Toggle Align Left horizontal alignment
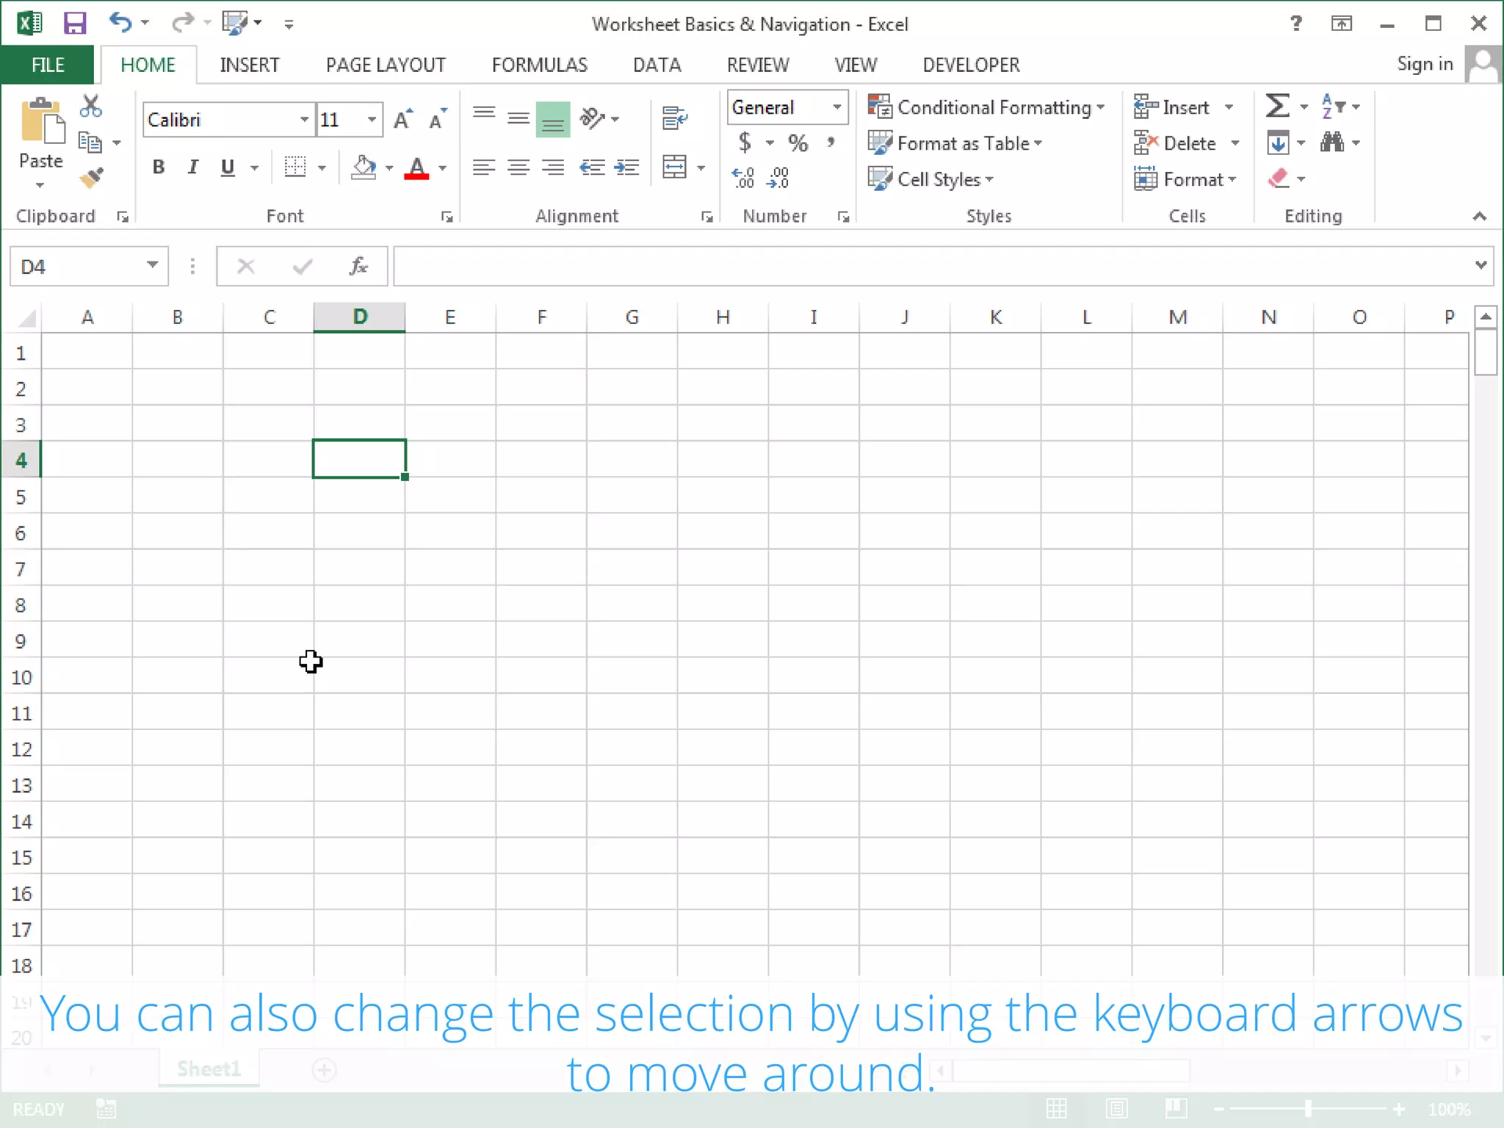1504x1128 pixels. (x=483, y=168)
